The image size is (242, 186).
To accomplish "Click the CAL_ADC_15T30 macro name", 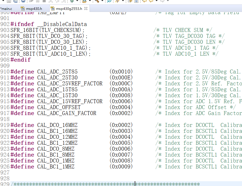I will [x=57, y=96].
